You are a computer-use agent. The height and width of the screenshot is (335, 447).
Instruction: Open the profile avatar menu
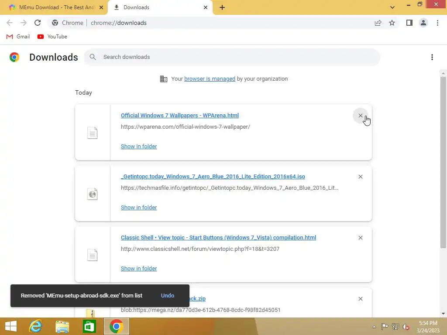[423, 23]
